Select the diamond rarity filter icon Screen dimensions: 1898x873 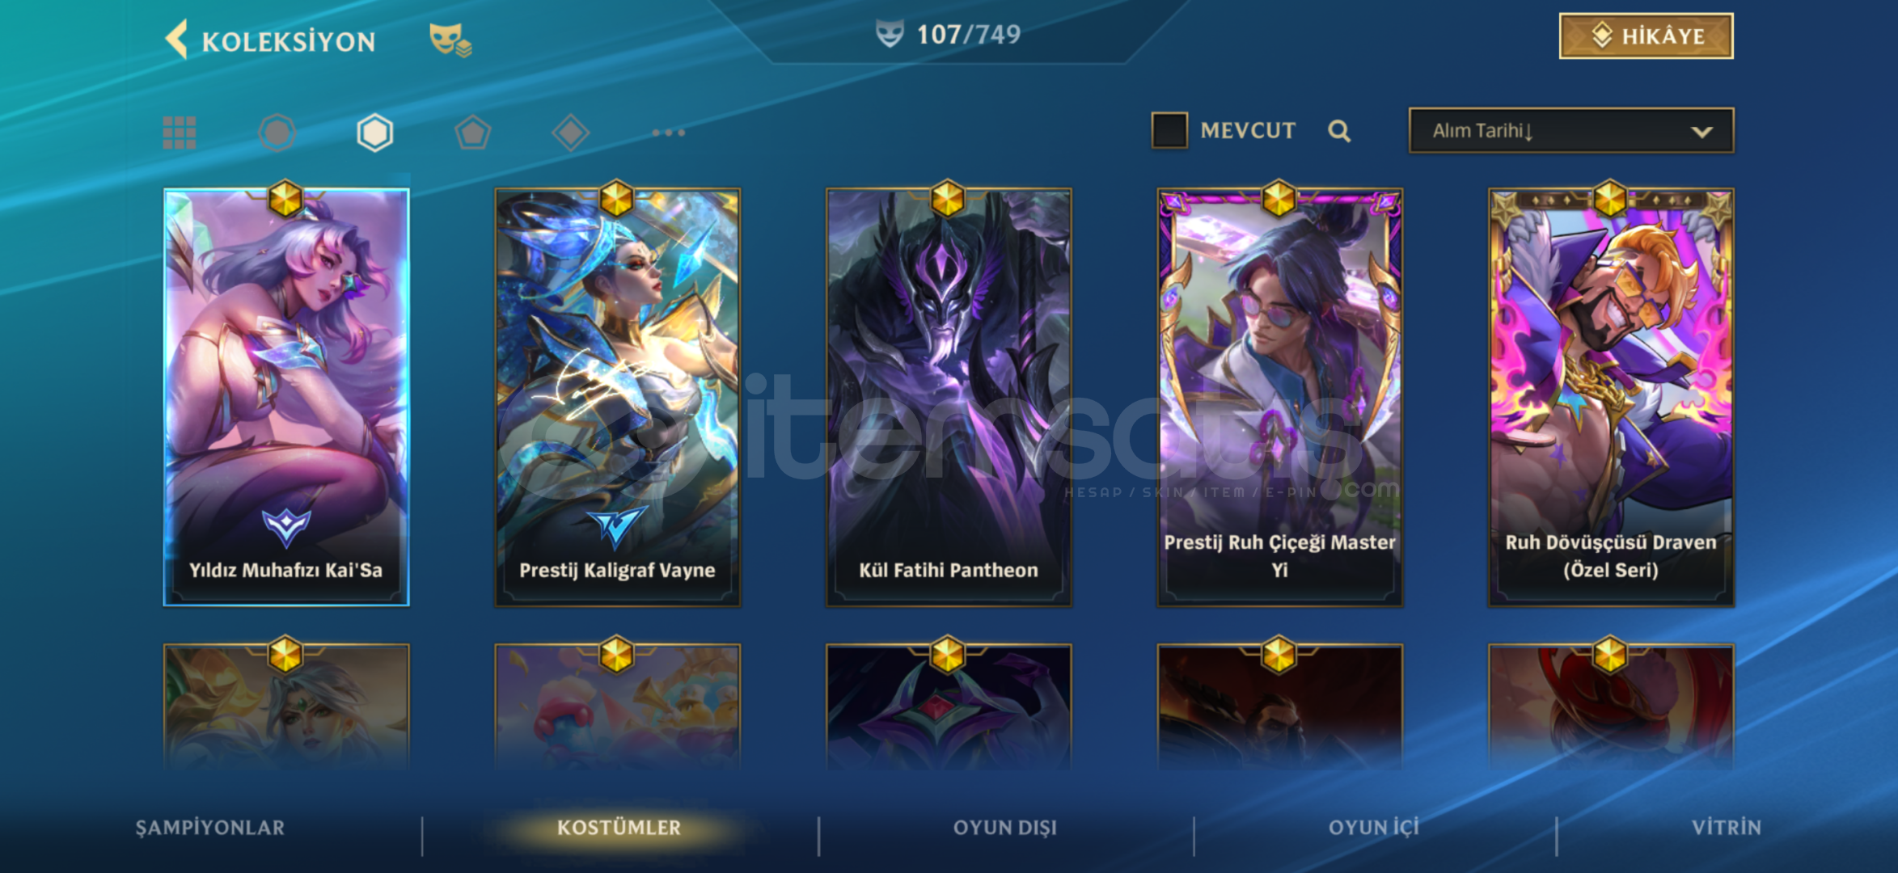pyautogui.click(x=571, y=133)
